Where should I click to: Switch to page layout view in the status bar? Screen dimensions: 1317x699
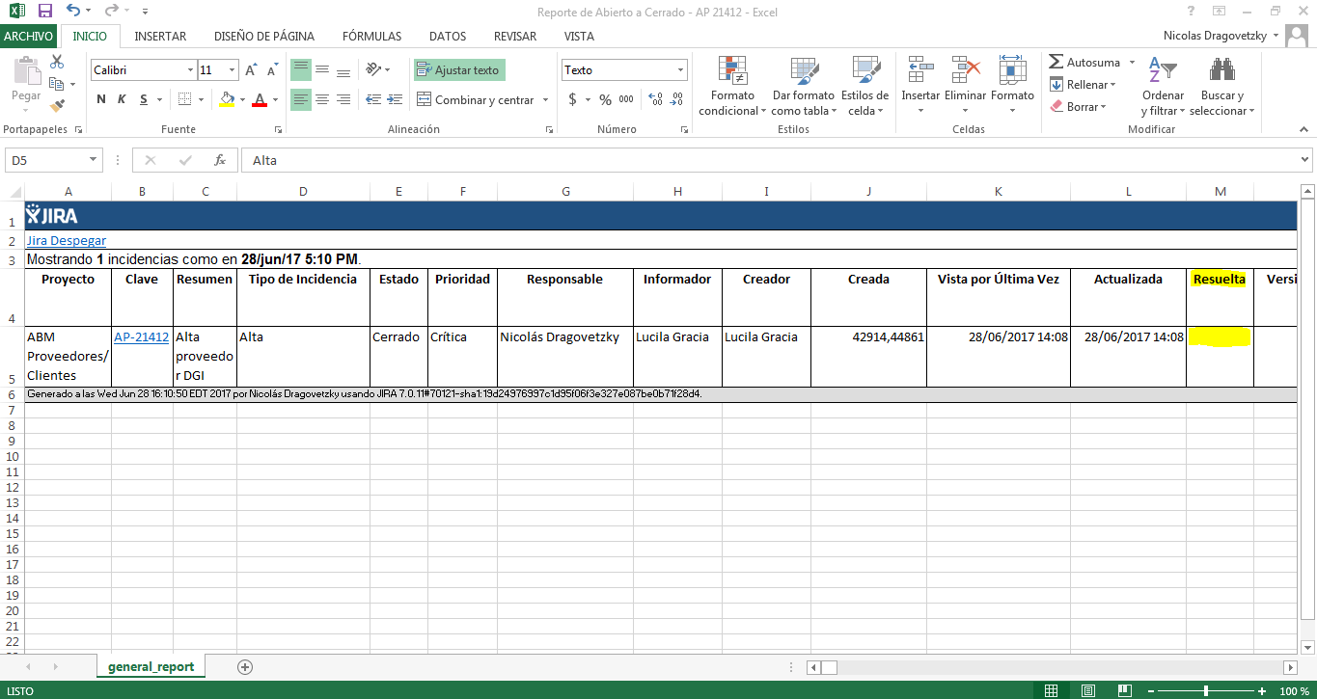click(1087, 690)
